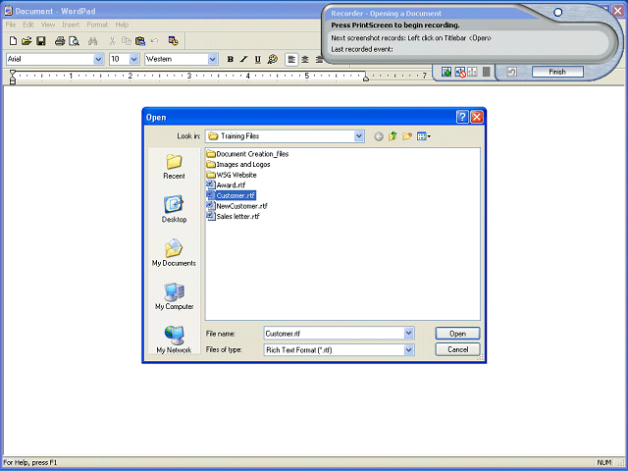Click the My Documents places icon
Image resolution: width=628 pixels, height=471 pixels.
[x=174, y=253]
